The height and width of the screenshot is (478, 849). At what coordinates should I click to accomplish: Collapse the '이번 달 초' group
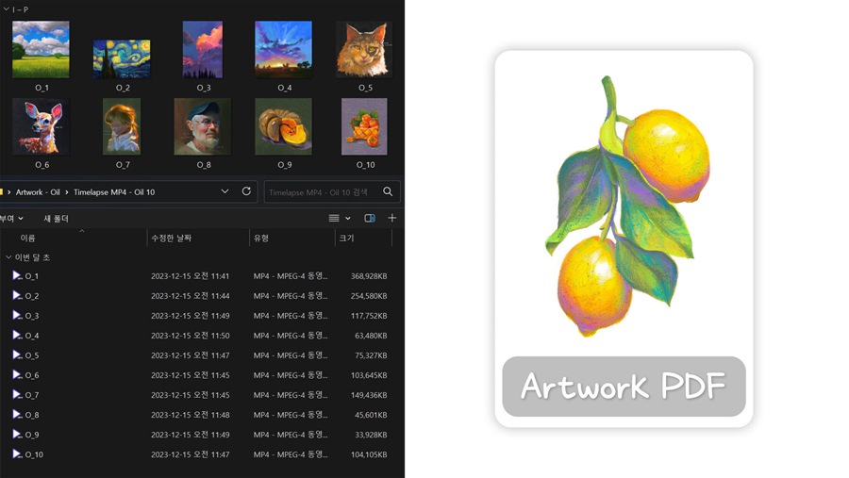8,257
